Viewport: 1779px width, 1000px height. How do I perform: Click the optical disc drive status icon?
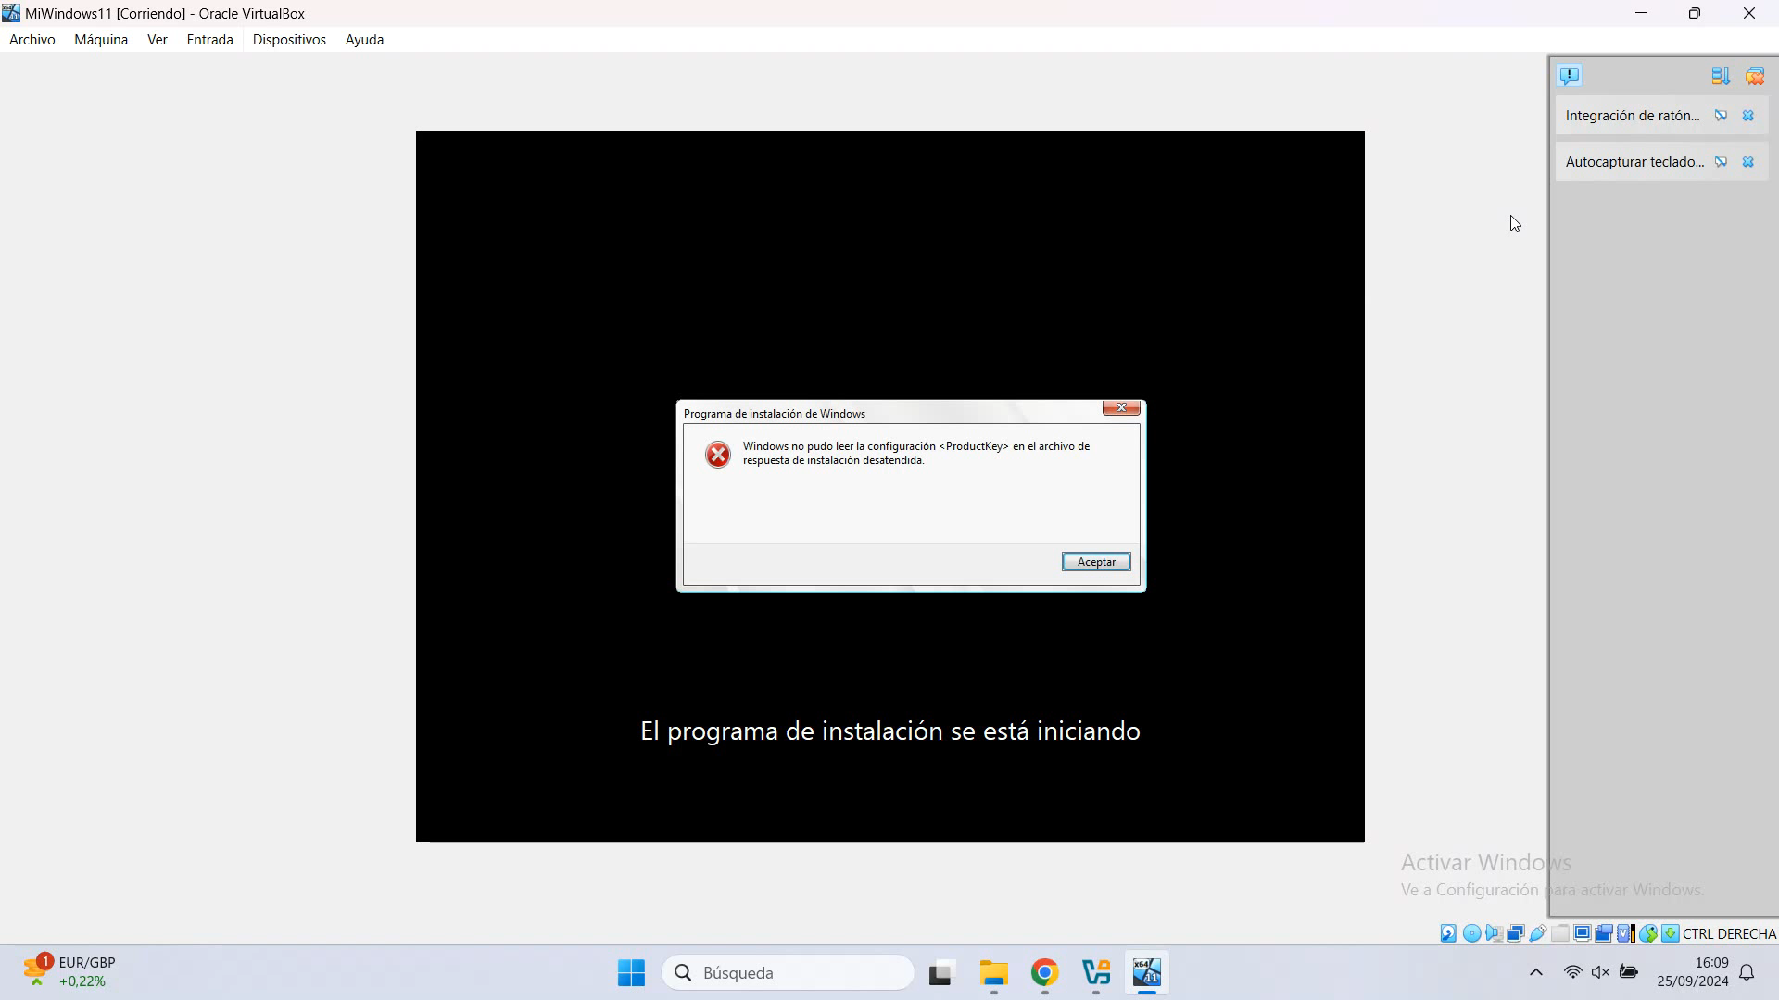click(1471, 933)
